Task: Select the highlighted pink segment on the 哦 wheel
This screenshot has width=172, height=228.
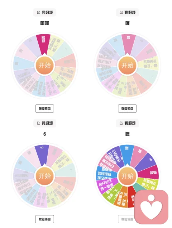Action: pos(128,44)
